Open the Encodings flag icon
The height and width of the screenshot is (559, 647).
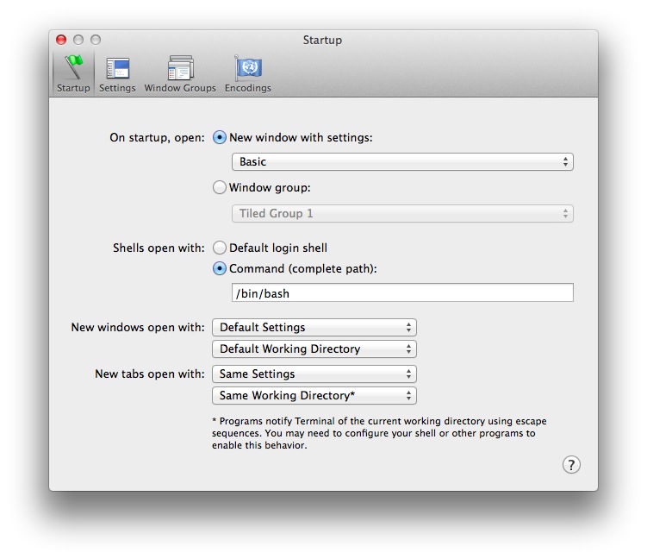point(248,74)
